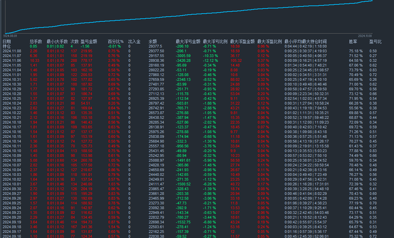Image resolution: width=394 pixels, height=238 pixels.
Task: Click min|max lots value 0.01 | 1.01
Action: tap(55, 56)
